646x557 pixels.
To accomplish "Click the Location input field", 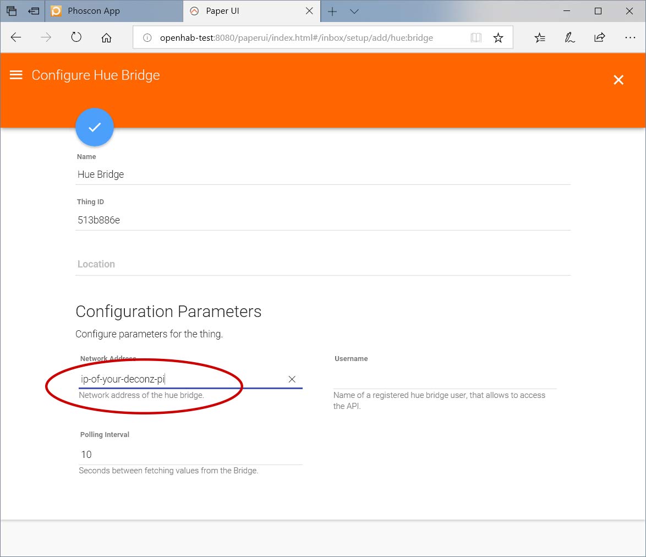I will pos(323,264).
